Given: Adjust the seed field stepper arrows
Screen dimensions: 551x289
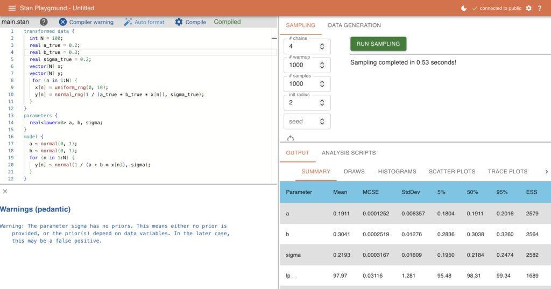Looking at the screenshot, I should coord(322,122).
